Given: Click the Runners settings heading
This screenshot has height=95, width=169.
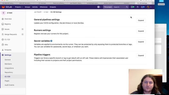Looking at the screenshot, I should tap(42, 30).
